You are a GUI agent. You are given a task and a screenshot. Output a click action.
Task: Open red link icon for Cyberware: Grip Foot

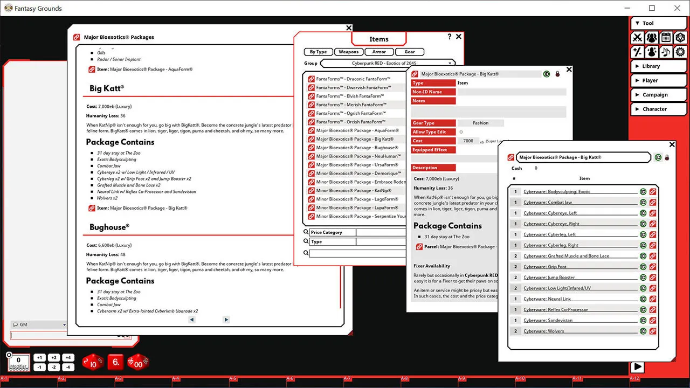[x=652, y=267]
